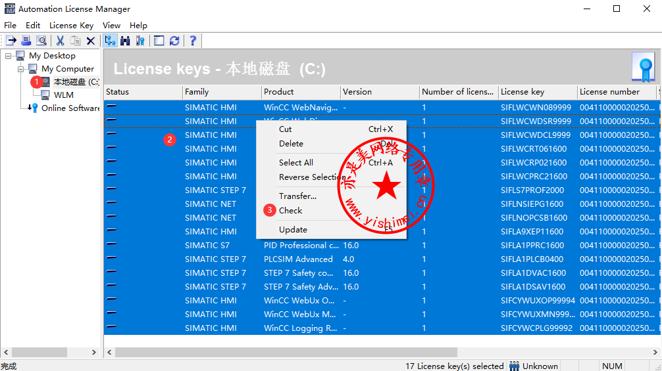Click the WinCC WebNavig... product cell

coord(301,108)
